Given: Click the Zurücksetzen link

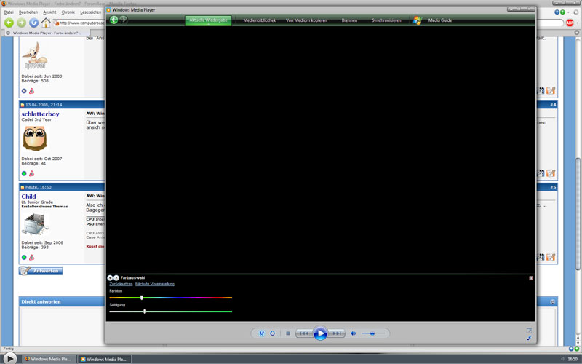Looking at the screenshot, I should 121,284.
